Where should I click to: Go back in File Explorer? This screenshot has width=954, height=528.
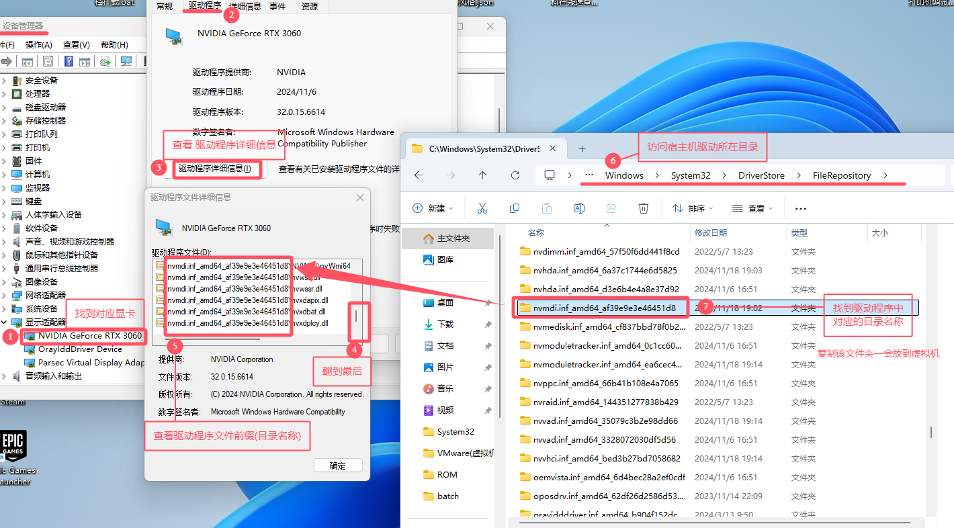[419, 175]
